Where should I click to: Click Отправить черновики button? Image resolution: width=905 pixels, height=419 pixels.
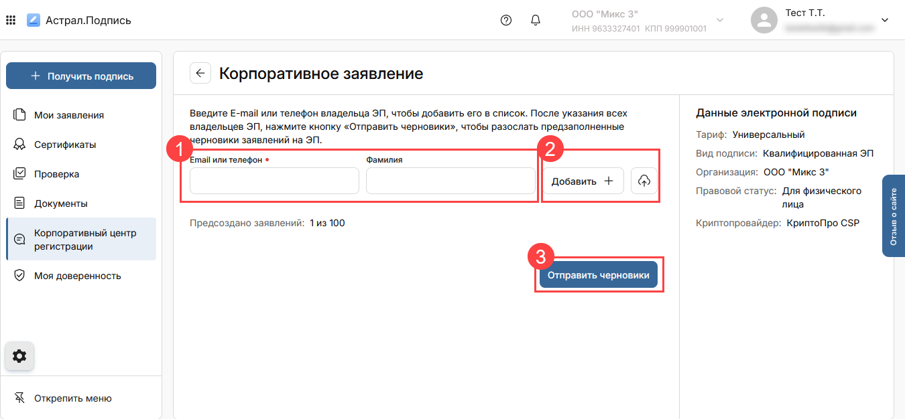598,274
